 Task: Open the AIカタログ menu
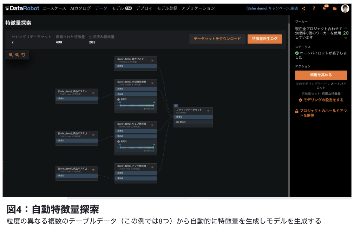(x=80, y=8)
